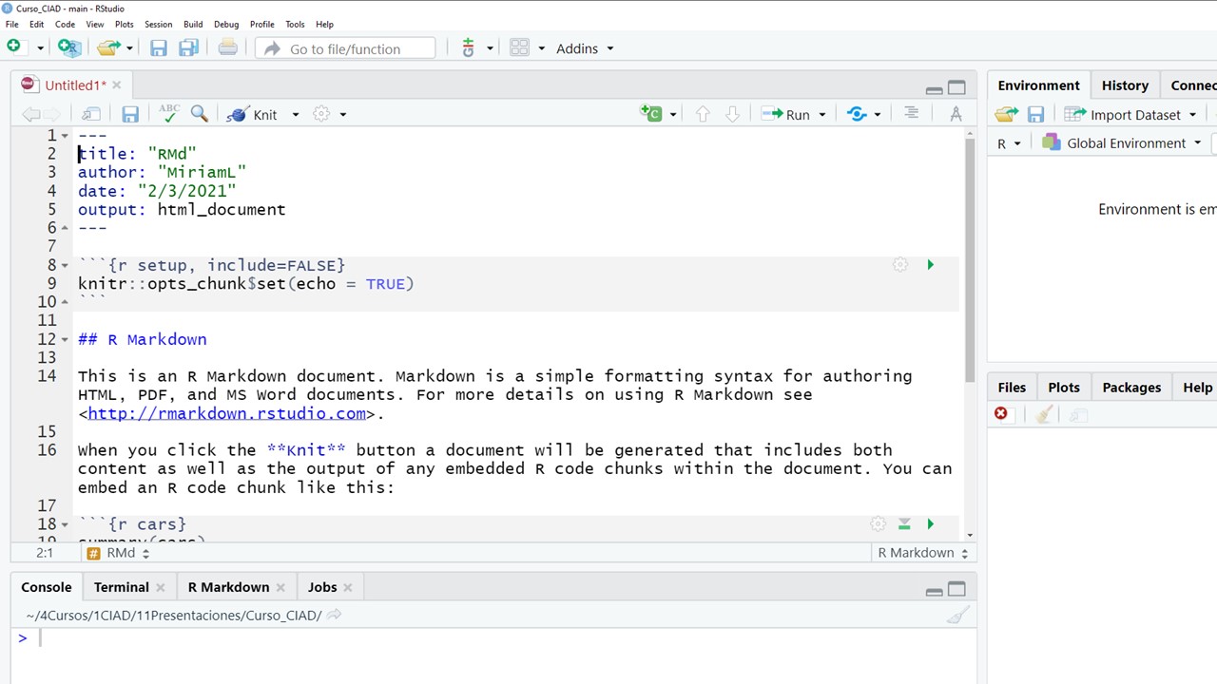The image size is (1217, 684).
Task: Run the cars chunk play icon
Action: pyautogui.click(x=930, y=523)
